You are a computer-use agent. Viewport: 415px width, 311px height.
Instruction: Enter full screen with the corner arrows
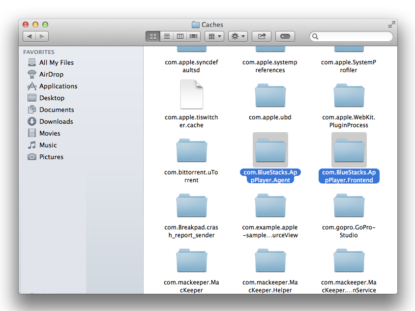coord(392,25)
